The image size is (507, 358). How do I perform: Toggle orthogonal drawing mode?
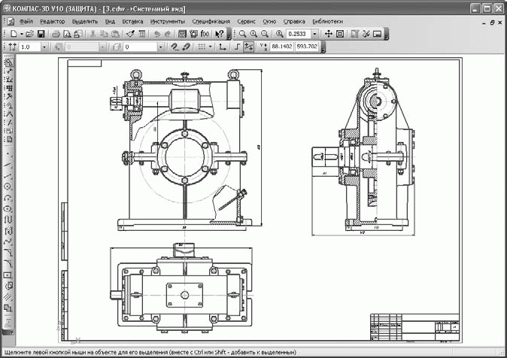coord(237,47)
